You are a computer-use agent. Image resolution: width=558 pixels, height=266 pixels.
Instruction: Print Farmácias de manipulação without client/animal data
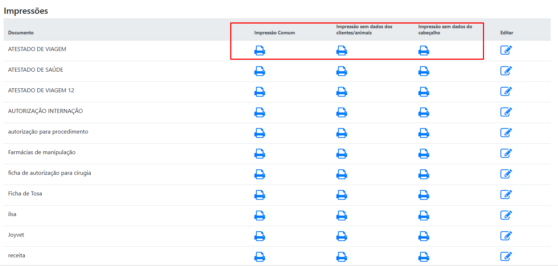click(342, 154)
